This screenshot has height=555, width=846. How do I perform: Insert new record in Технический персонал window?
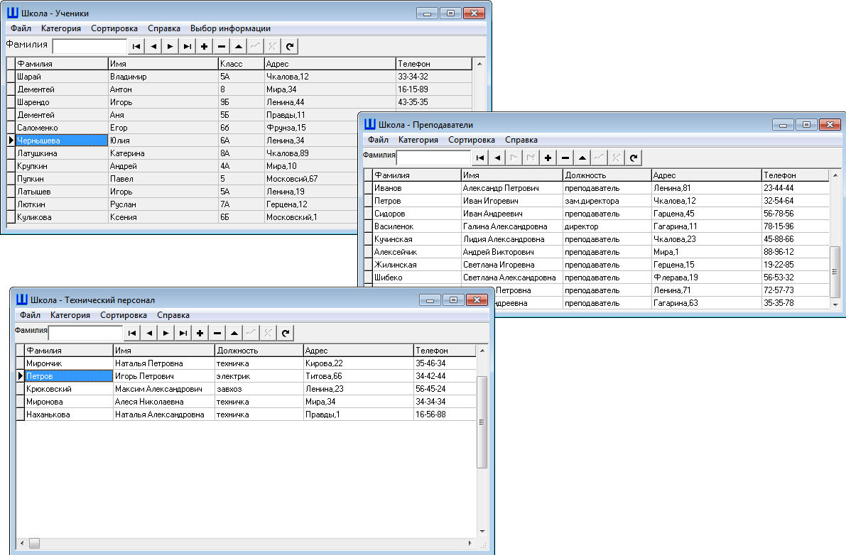pyautogui.click(x=200, y=333)
